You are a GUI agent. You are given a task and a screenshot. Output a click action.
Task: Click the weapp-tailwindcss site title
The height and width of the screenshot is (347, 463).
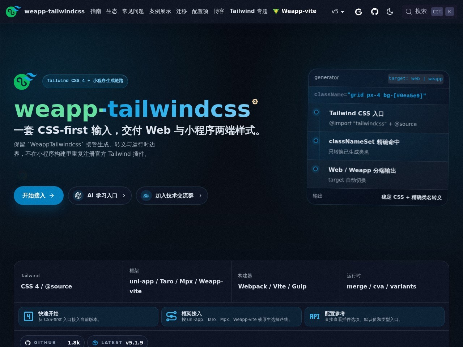pos(55,11)
